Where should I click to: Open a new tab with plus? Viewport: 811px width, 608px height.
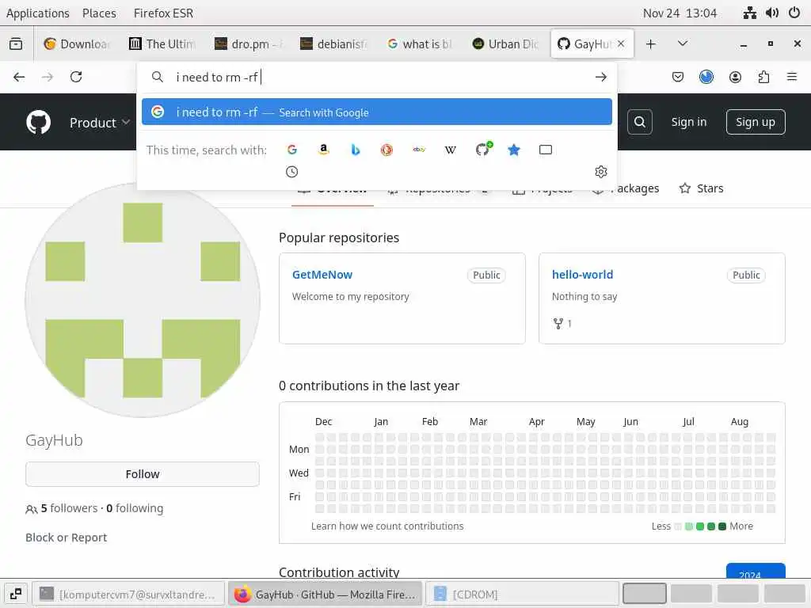click(651, 44)
